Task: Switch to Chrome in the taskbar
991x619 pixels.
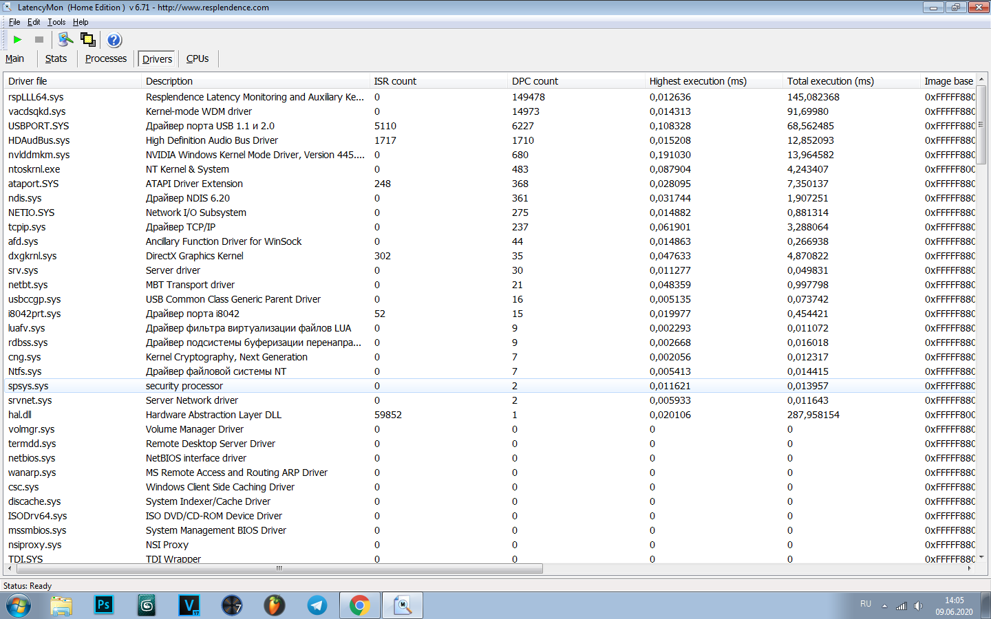Action: [x=359, y=605]
